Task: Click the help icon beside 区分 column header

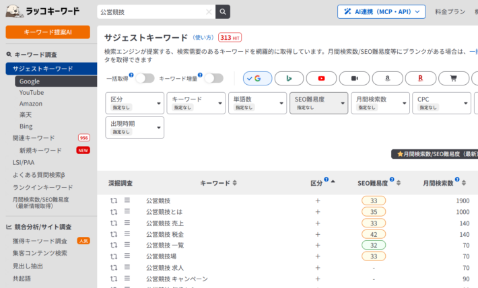Action: pyautogui.click(x=327, y=180)
